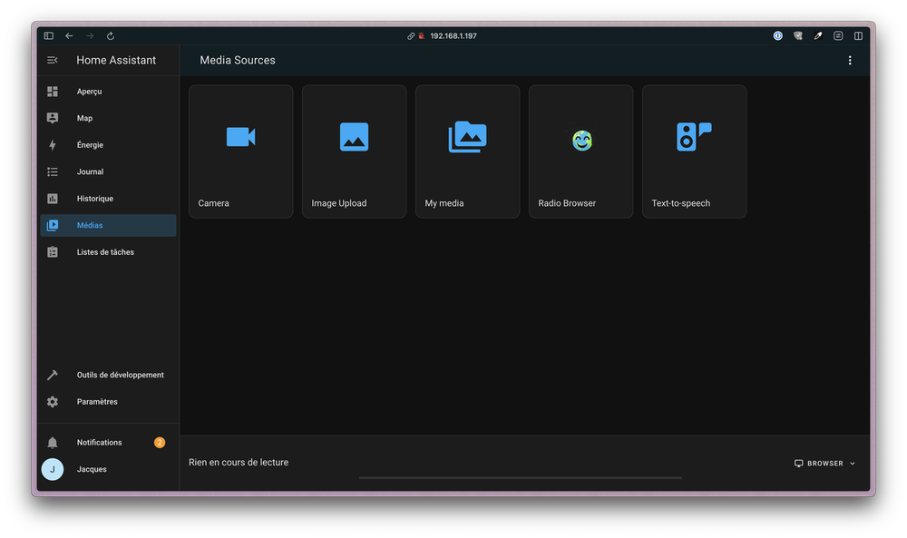Screen dimensions: 907x538
Task: Open the Text-to-speech source label
Action: [681, 203]
